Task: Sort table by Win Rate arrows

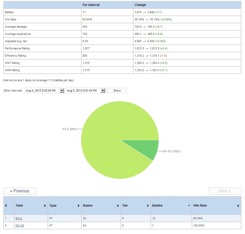Action: click(x=238, y=206)
